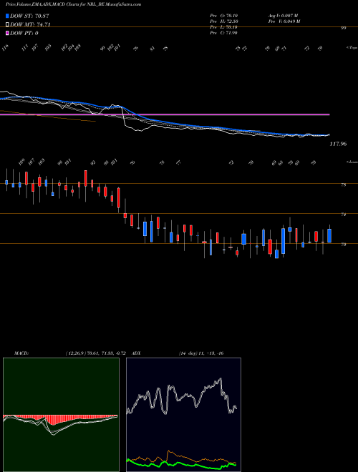Click the 'Pre L: 70.10' value
Viewport: 358px width, 472px height.
tap(224, 27)
